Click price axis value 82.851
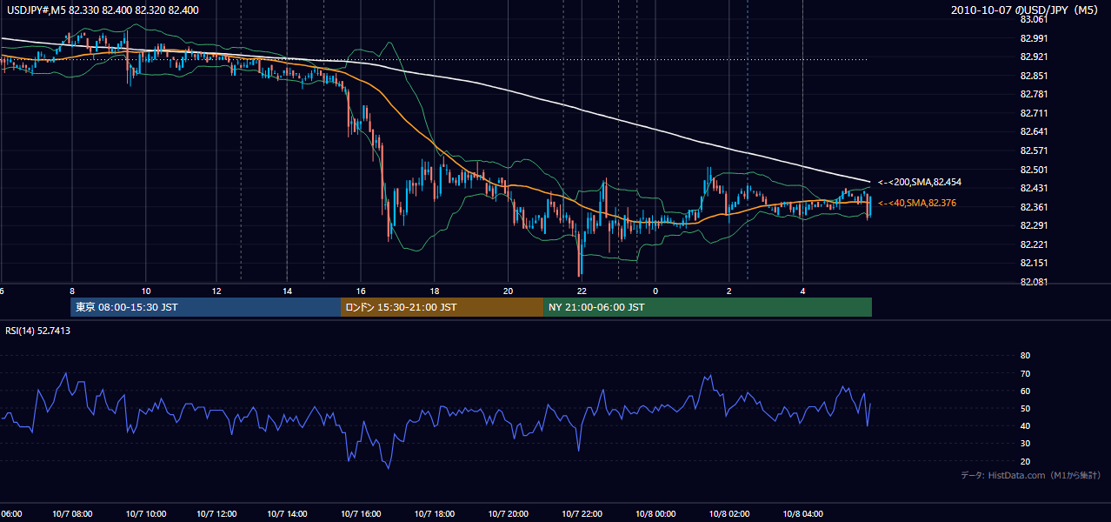Viewport: 1111px width, 522px height. [x=1034, y=76]
